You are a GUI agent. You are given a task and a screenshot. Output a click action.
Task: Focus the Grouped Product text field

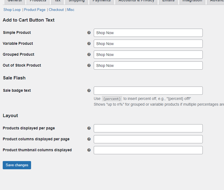tap(148, 55)
